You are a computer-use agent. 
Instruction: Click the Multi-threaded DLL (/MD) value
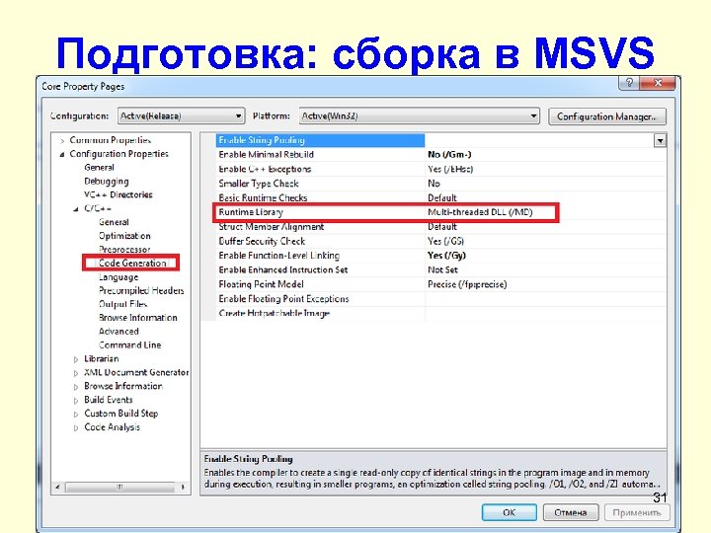point(480,212)
